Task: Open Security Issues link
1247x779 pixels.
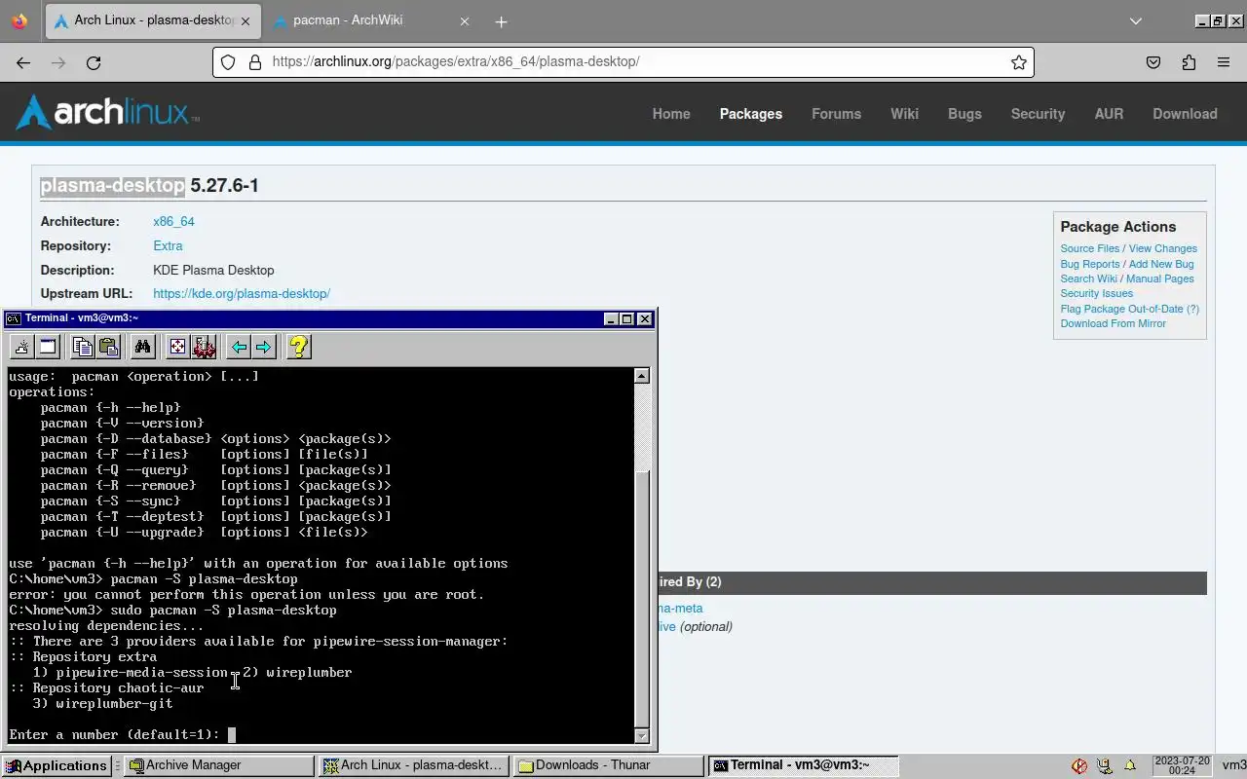Action: [1096, 293]
